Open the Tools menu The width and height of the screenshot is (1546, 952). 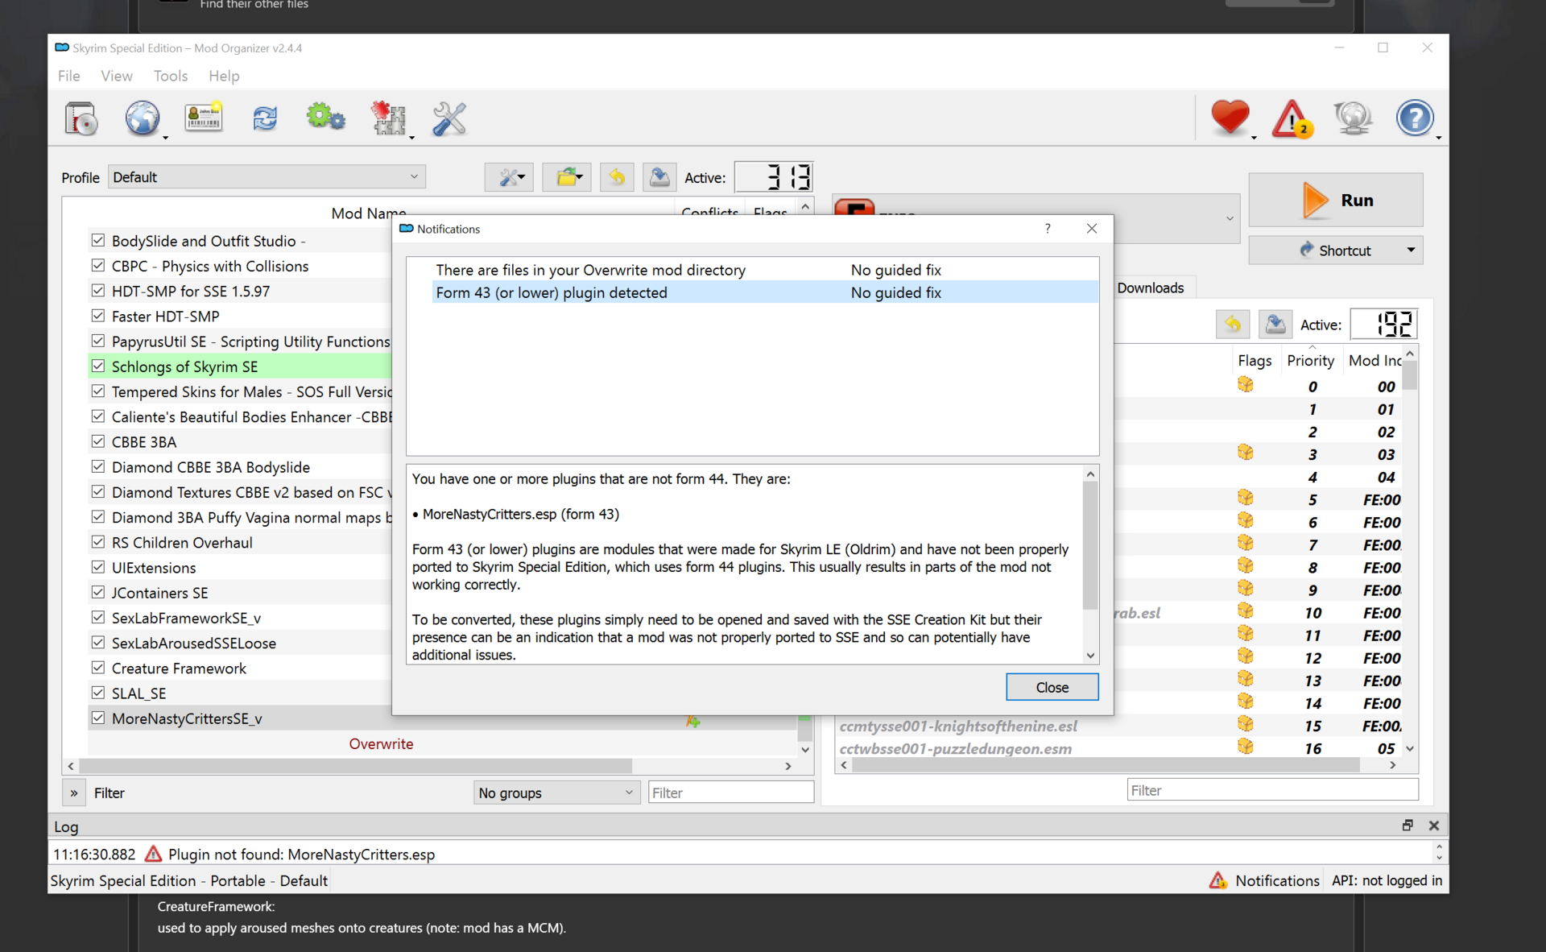pos(171,76)
